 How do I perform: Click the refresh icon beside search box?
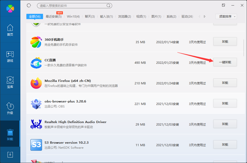[29, 6]
